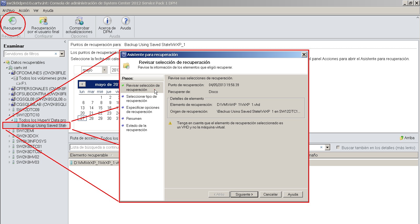Click the warning triangle icon in wizard
This screenshot has height=224, width=420.
[170, 123]
